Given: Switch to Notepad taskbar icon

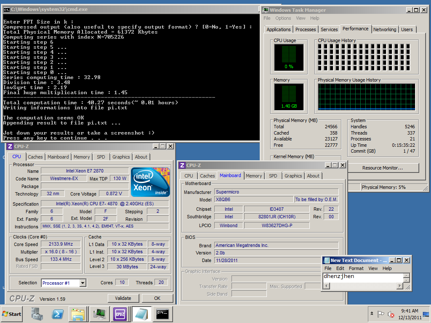Looking at the screenshot, I should 141,314.
